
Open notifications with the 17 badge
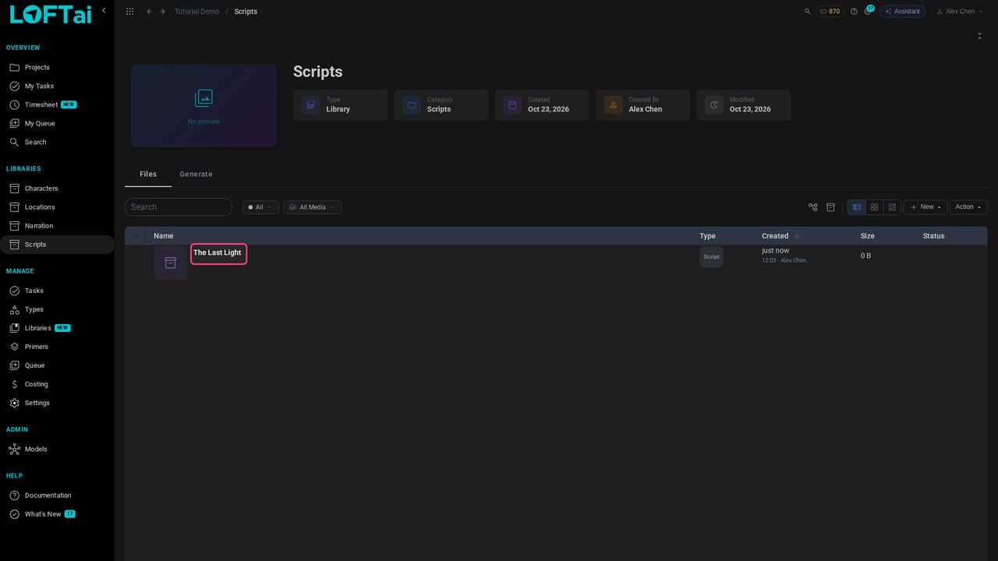tap(868, 11)
